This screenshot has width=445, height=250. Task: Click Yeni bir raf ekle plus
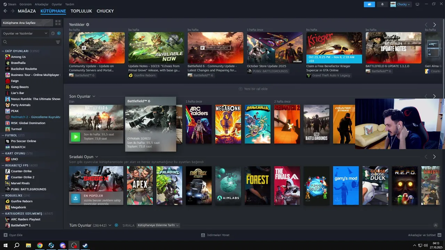(240, 89)
